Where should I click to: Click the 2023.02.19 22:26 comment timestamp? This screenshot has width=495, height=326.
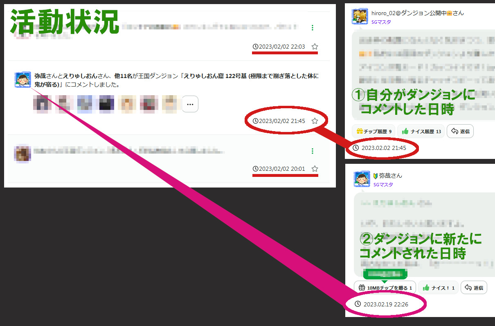385,304
